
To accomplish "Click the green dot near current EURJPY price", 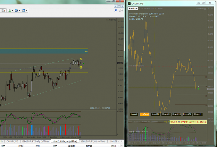I will 83,63.
